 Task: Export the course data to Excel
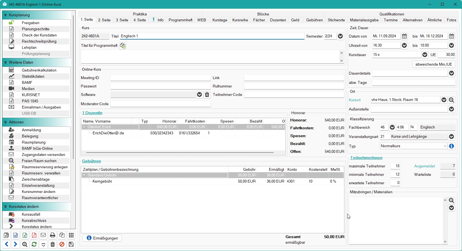[x=25, y=235]
